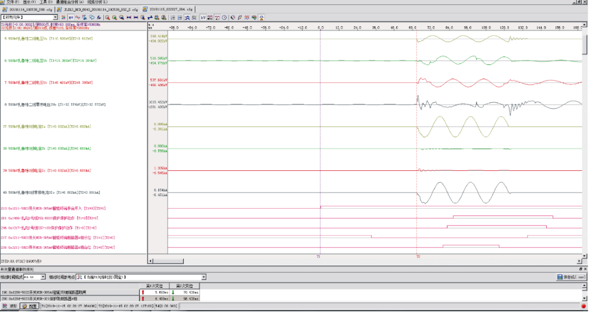
Task: Select channel 5 voltage Ua label
Action: 48,38
